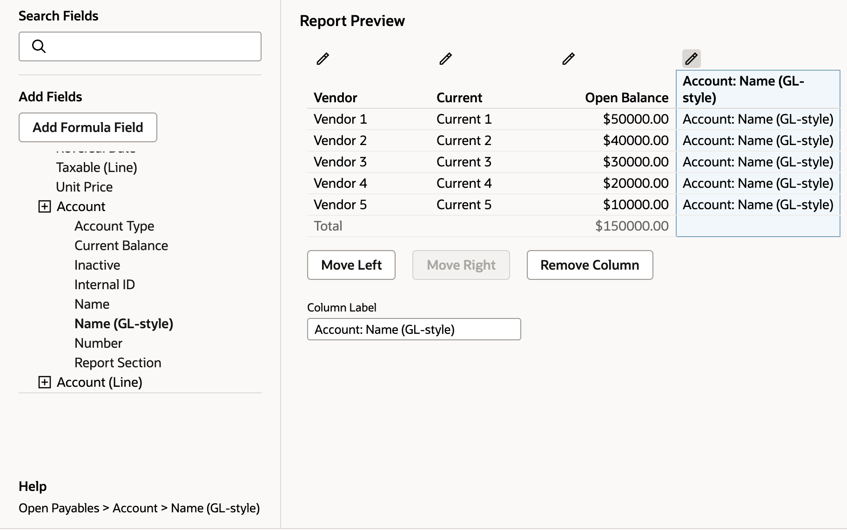Screen dimensions: 847x530
Task: Select the Account tree label
Action: (81, 206)
